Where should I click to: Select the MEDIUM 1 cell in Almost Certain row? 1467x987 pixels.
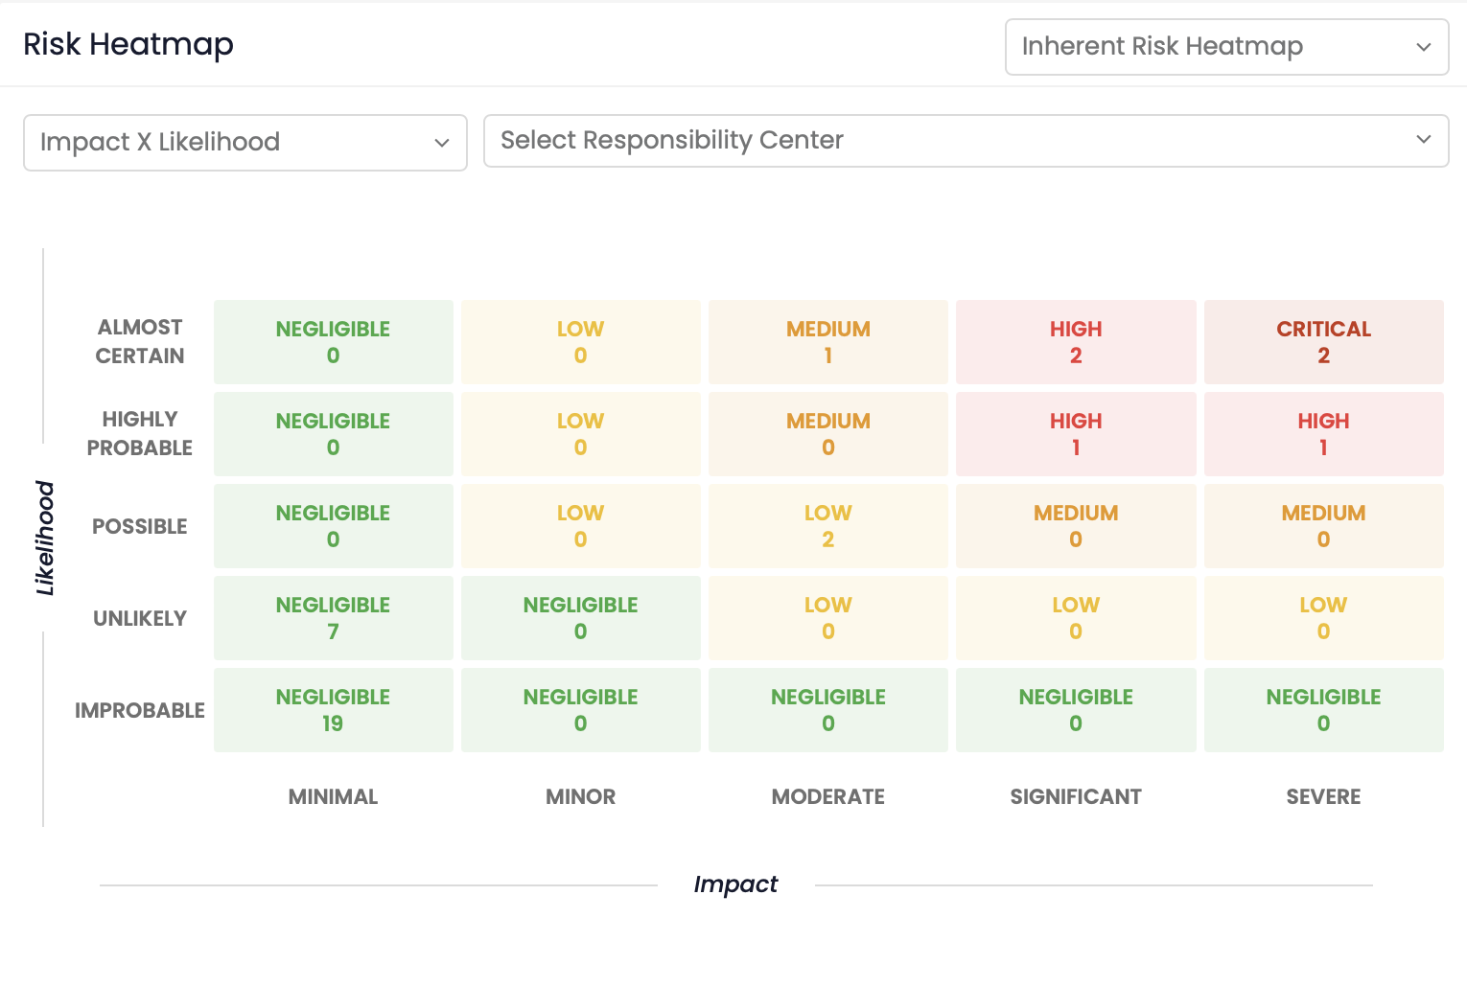click(827, 342)
